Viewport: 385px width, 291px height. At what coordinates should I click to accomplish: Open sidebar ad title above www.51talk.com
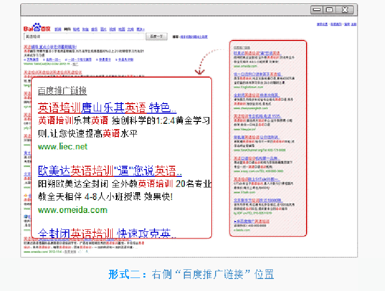[257, 179]
